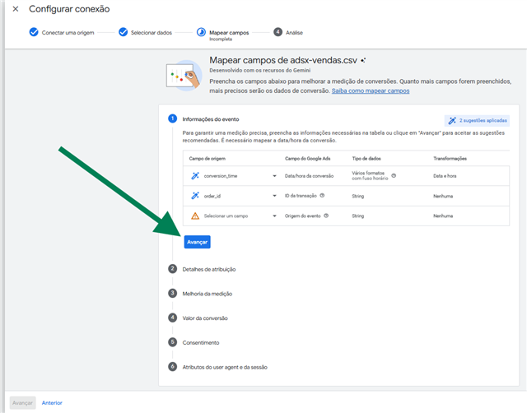Click step 5 circle for Consentimento

[172, 342]
